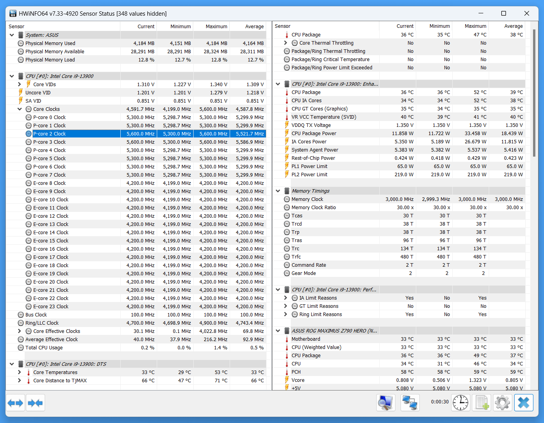Expand Core Effective Clocks
The image size is (544, 423).
click(x=20, y=331)
